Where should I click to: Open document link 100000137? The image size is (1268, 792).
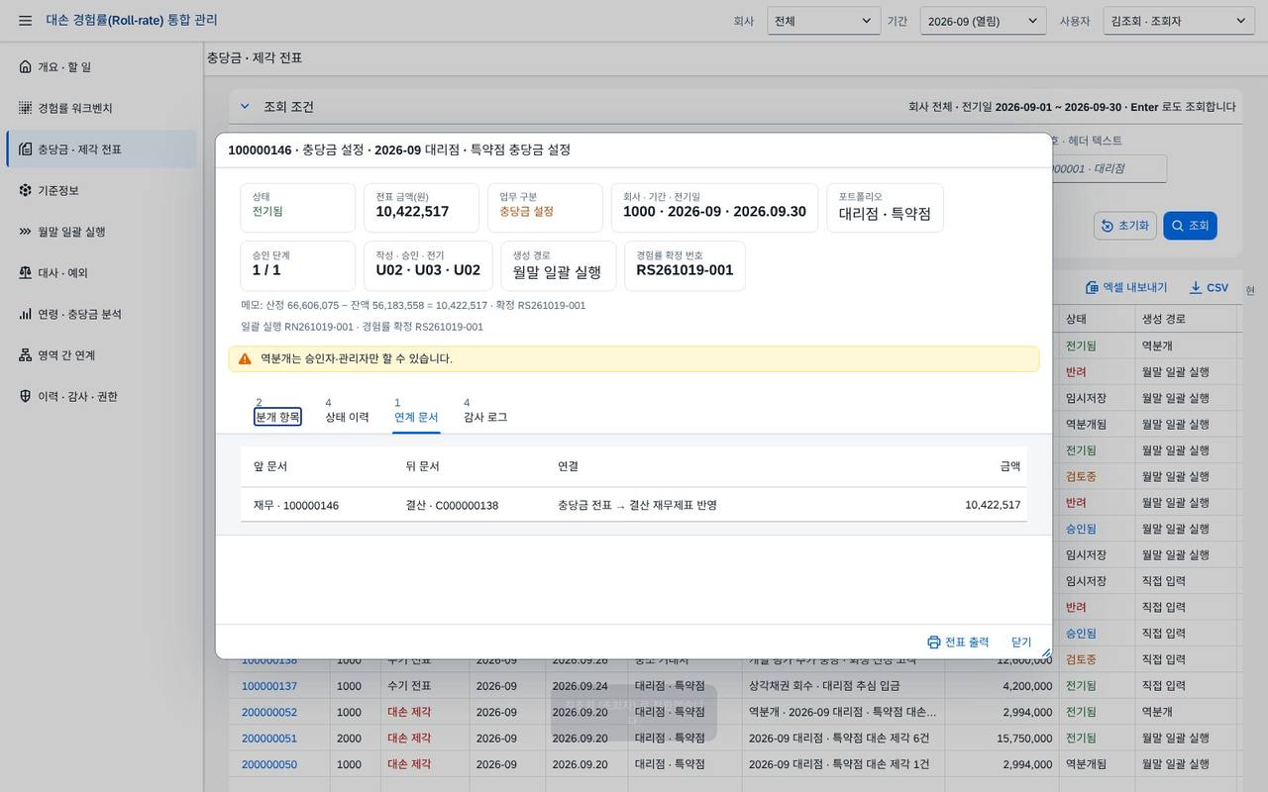pyautogui.click(x=269, y=686)
